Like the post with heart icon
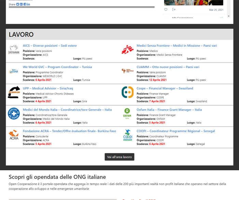Viewport: 239px width, 200px height. click(166, 10)
